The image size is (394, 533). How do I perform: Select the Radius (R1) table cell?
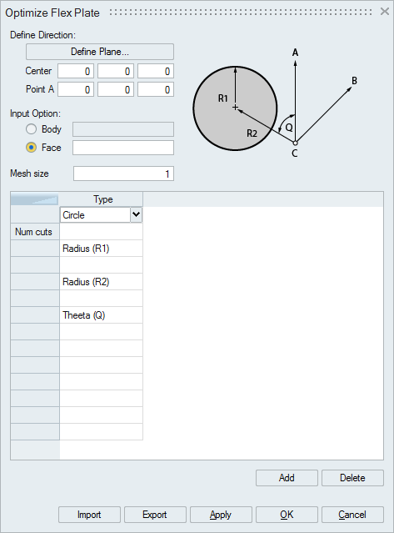[101, 249]
